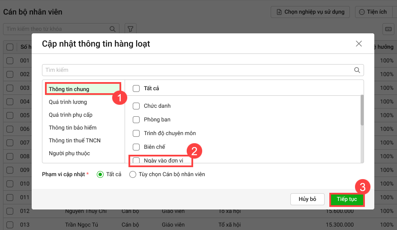Enable the Chức danh checkbox
This screenshot has width=397, height=230.
click(136, 106)
